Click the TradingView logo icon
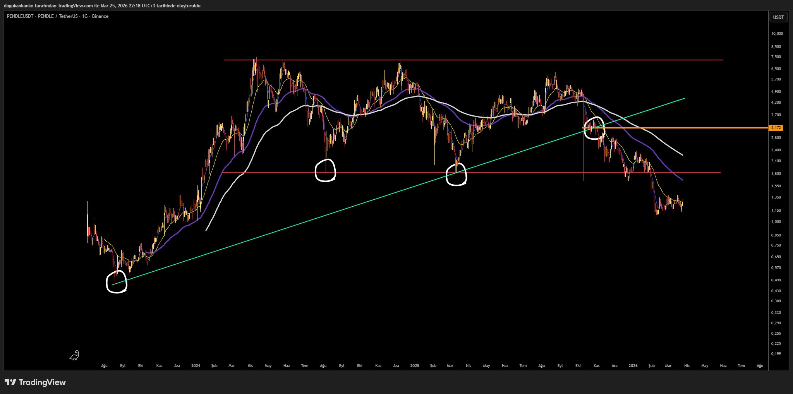This screenshot has width=793, height=394. pos(10,382)
